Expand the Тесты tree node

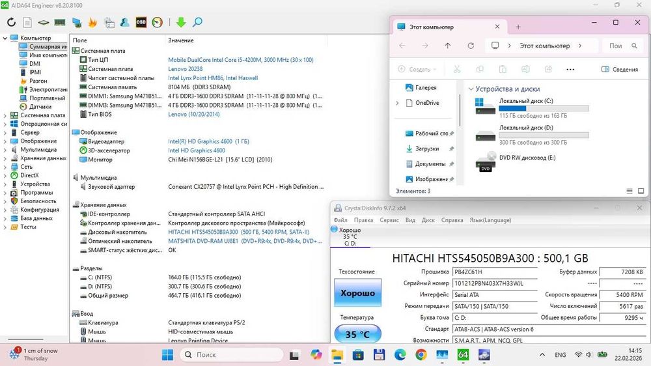tap(5, 227)
